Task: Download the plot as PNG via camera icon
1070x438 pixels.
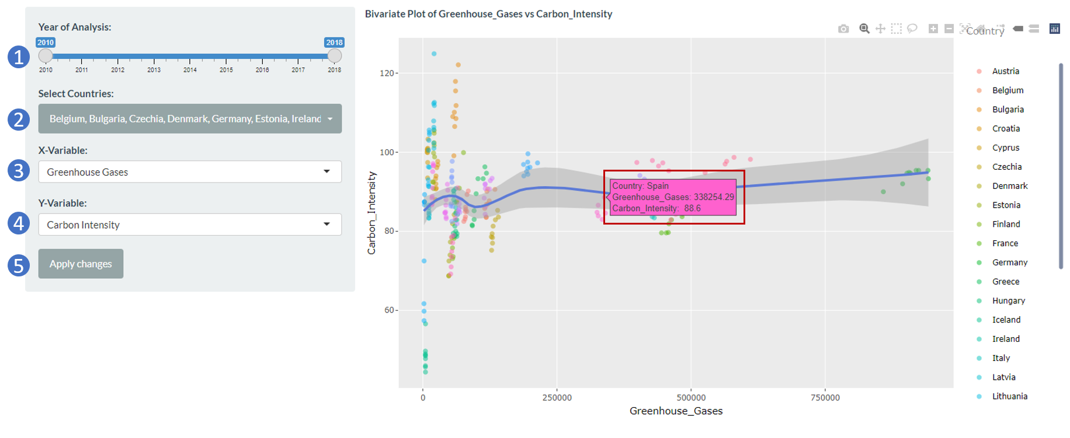Action: pos(843,29)
